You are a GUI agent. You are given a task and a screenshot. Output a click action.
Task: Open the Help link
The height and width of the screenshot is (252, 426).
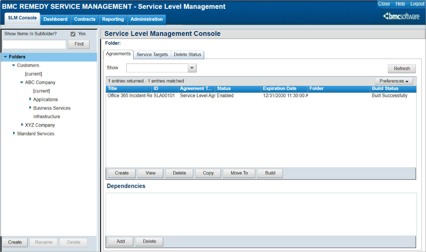[x=400, y=3]
